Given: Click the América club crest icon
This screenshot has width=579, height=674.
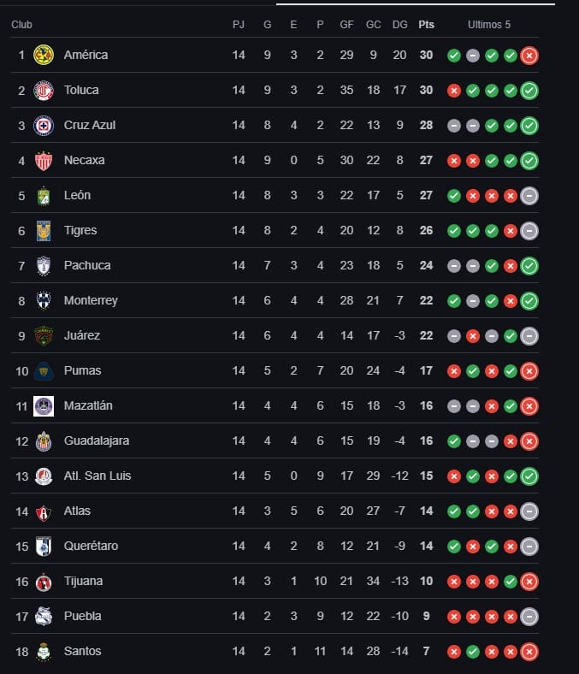Looking at the screenshot, I should pyautogui.click(x=44, y=55).
